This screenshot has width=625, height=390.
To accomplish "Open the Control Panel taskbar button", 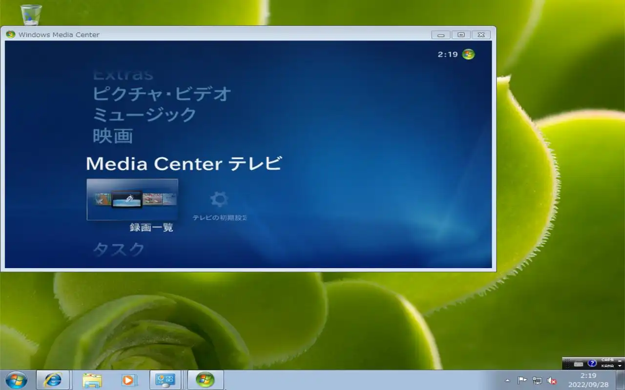I will tap(165, 380).
